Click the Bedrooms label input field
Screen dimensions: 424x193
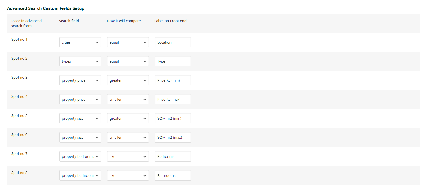[x=173, y=156]
